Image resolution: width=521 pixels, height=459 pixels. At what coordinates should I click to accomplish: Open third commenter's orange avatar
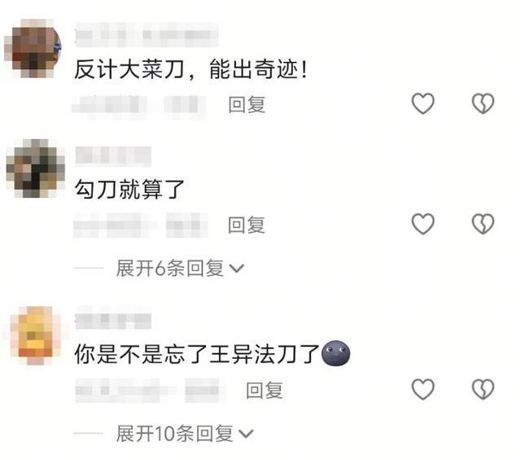(36, 335)
